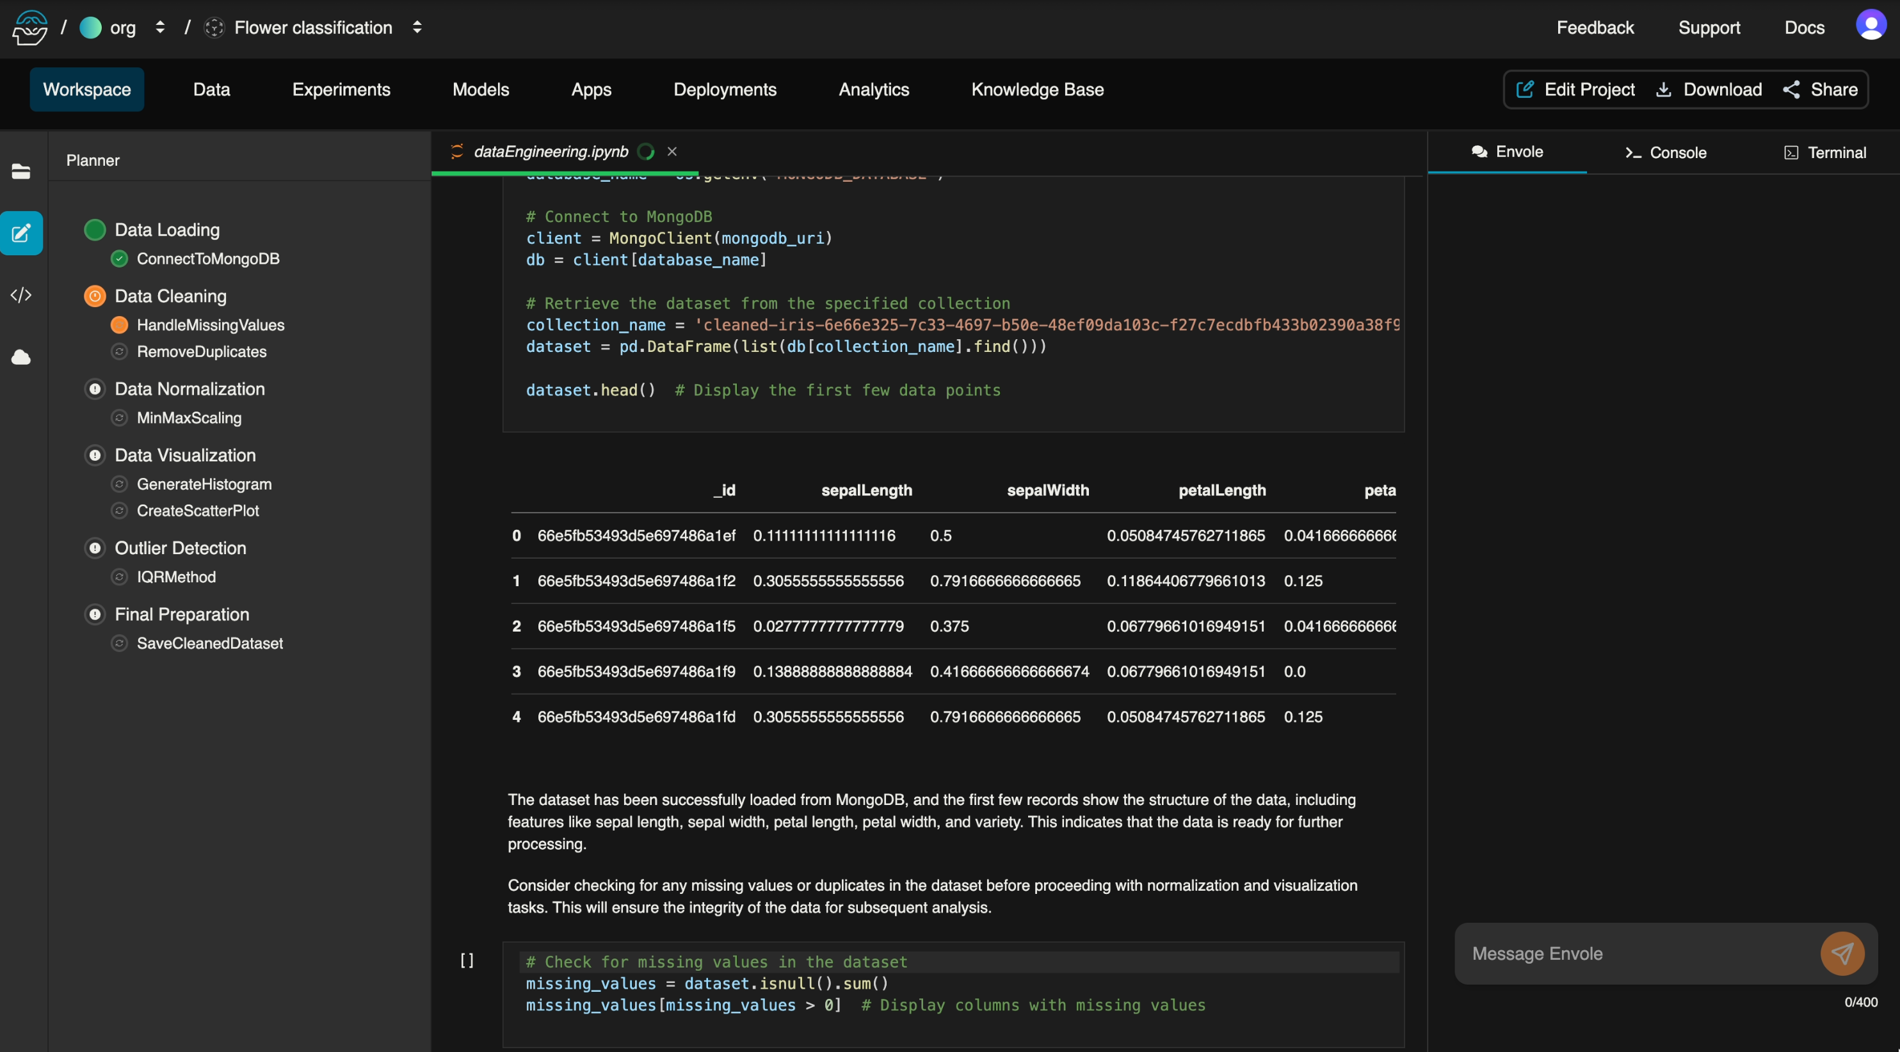Click the app logo at top left
The image size is (1900, 1052).
pos(29,28)
